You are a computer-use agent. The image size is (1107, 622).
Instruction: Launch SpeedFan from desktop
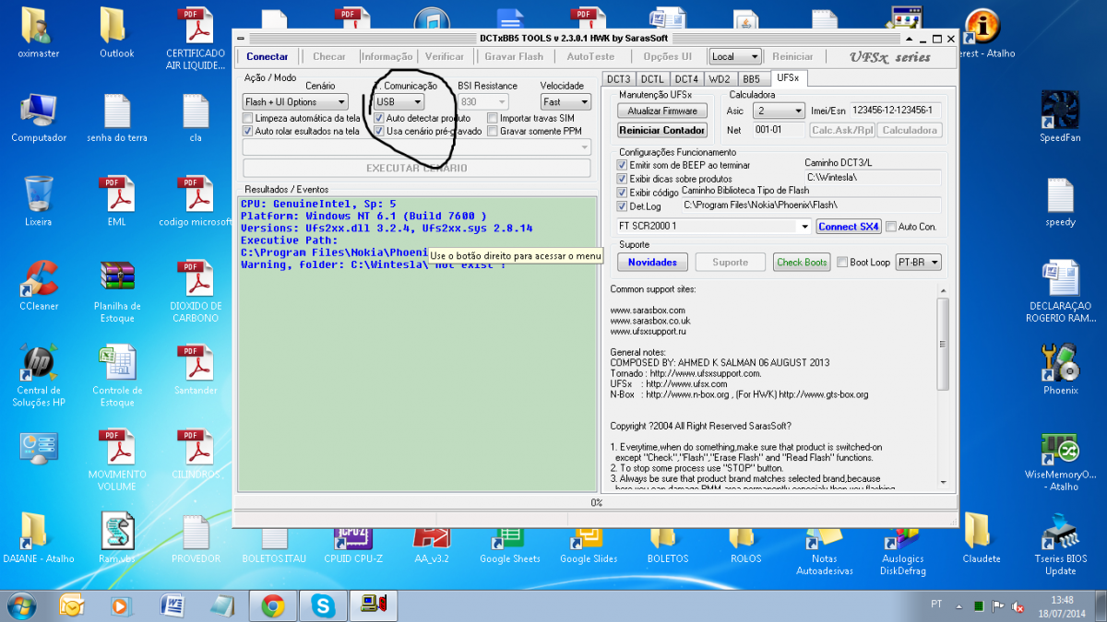click(1060, 117)
